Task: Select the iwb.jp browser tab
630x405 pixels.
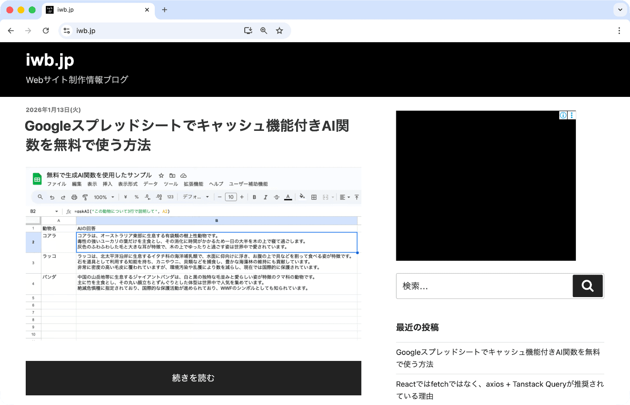Action: (92, 10)
